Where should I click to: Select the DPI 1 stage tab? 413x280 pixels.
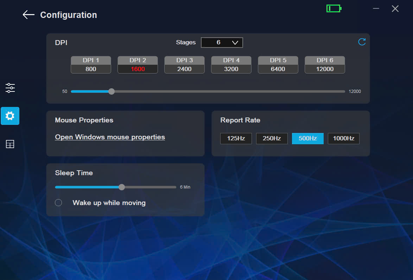point(91,61)
